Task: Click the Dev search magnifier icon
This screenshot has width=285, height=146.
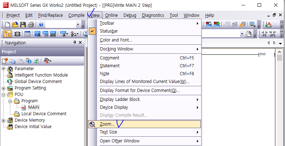Action: point(209,24)
